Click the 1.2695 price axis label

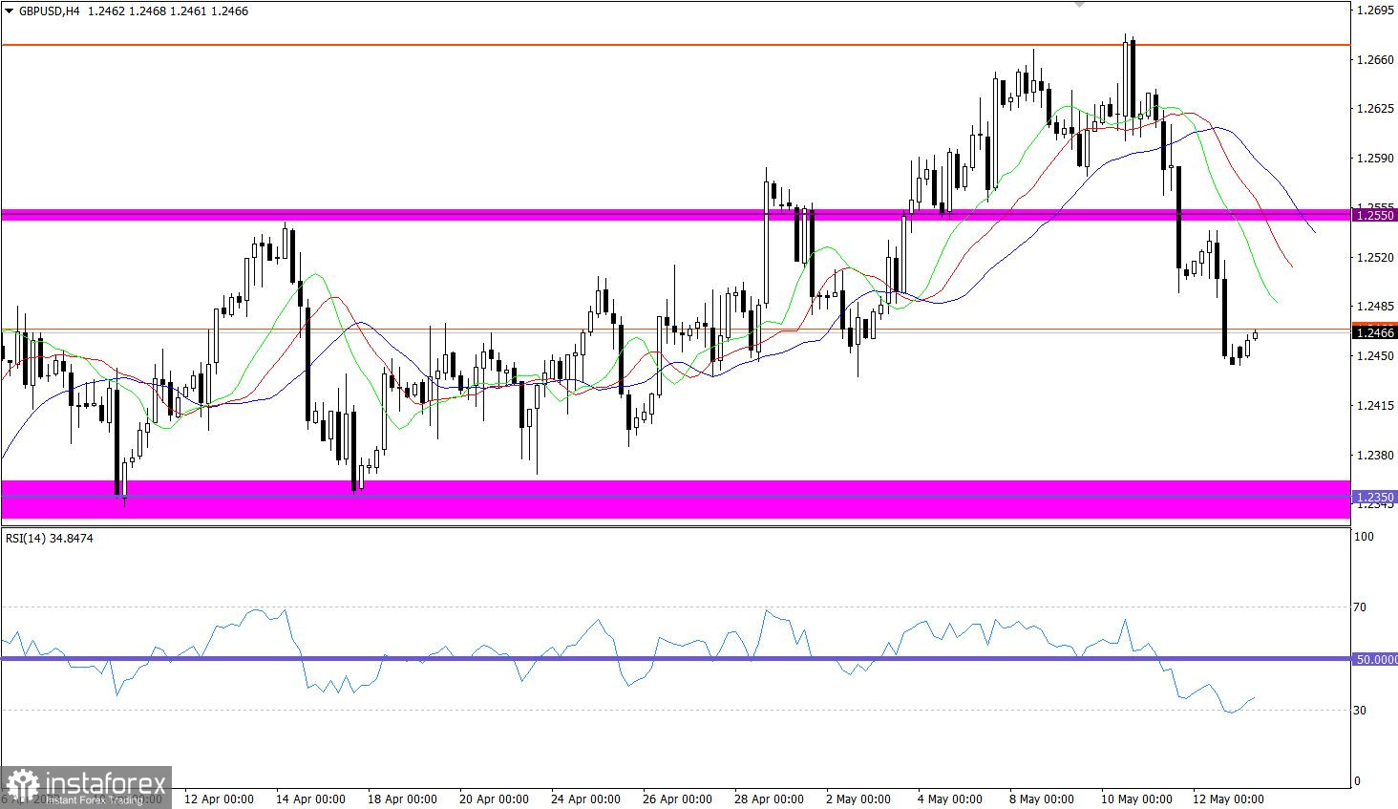click(x=1376, y=11)
